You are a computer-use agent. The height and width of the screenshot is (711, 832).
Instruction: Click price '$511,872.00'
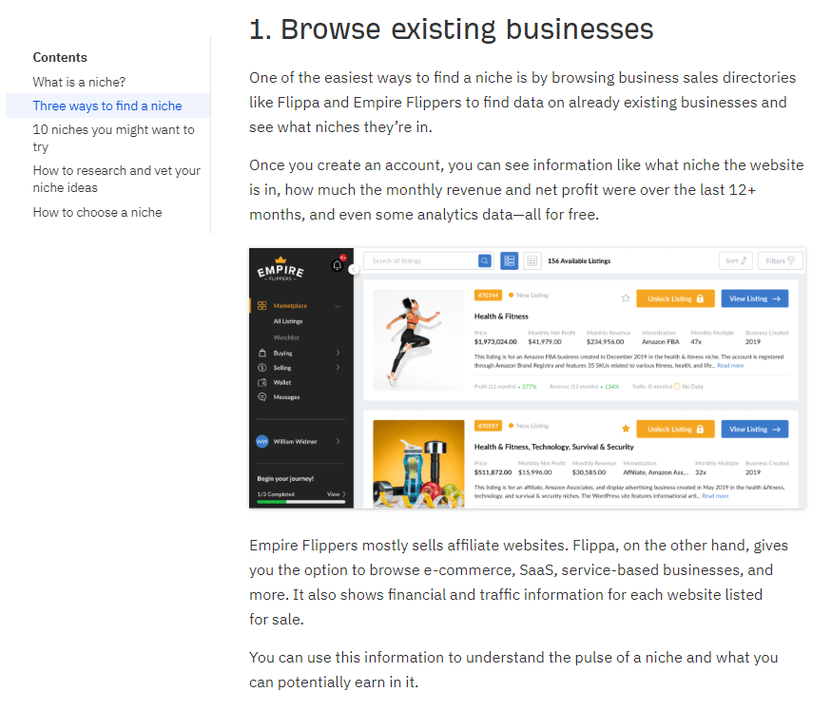click(x=493, y=472)
